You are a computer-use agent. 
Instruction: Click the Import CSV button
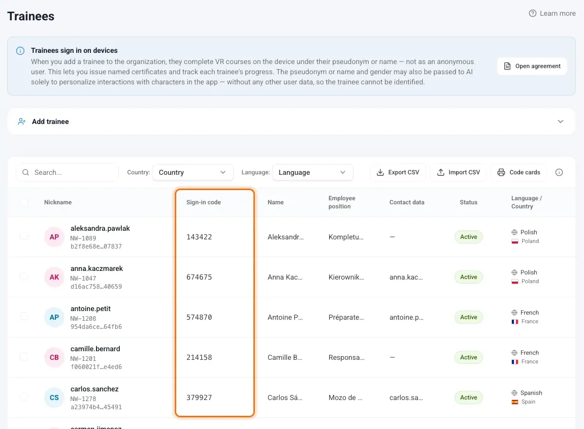(458, 172)
